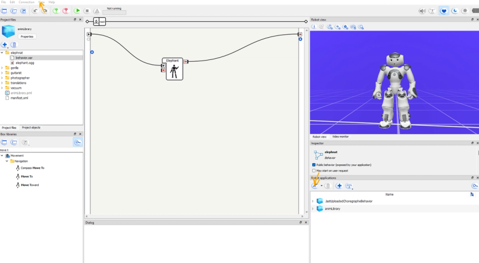Click Name column header in Robot applications
Viewport: 479px width, 263px height.
(389, 195)
